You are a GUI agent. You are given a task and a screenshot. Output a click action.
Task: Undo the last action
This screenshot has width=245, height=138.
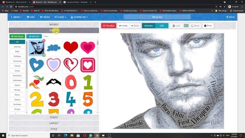123,26
